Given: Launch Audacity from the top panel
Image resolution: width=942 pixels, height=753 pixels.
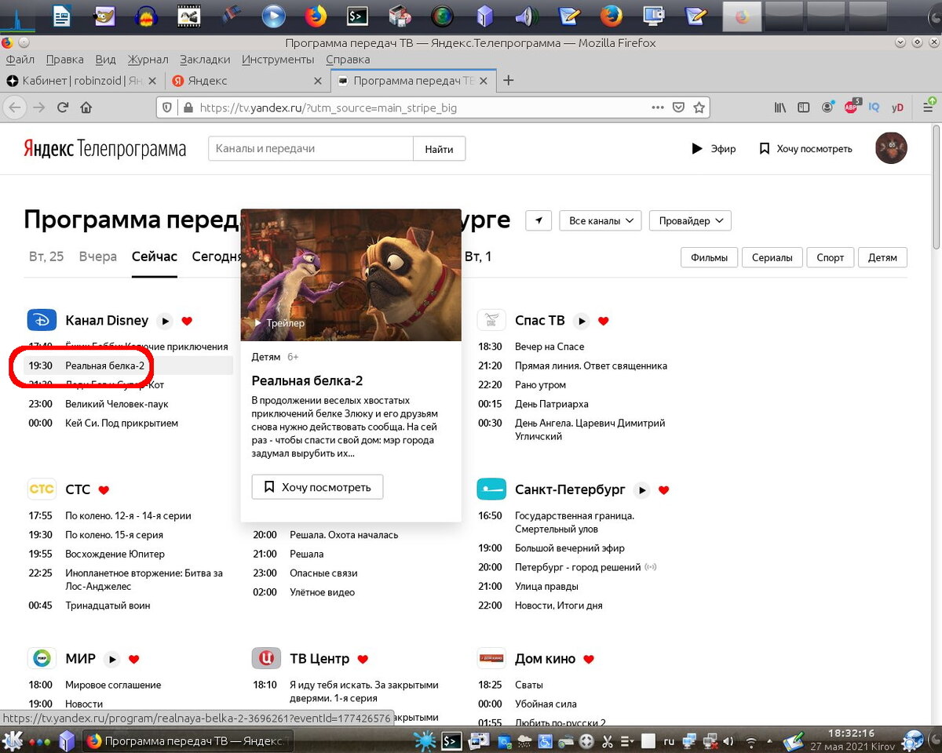Looking at the screenshot, I should pos(146,15).
